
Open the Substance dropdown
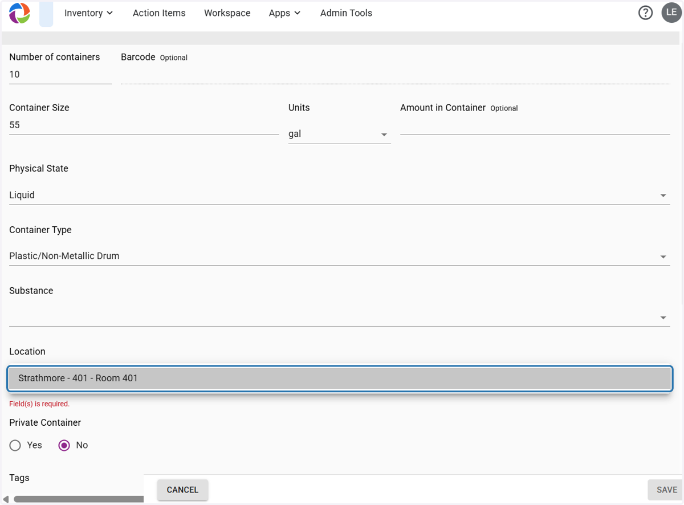tap(339, 317)
